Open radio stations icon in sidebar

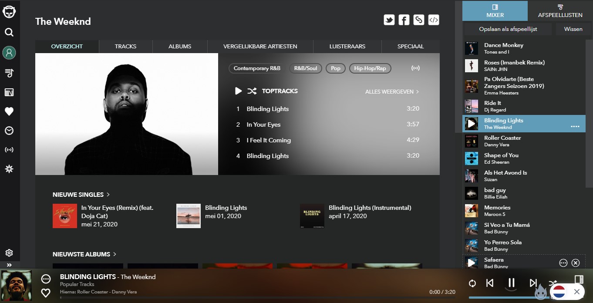pos(9,150)
